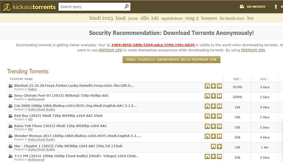Click video camera icon beside 7:11 PM row
Screen dimensions: 283x162
pyautogui.click(x=11, y=156)
